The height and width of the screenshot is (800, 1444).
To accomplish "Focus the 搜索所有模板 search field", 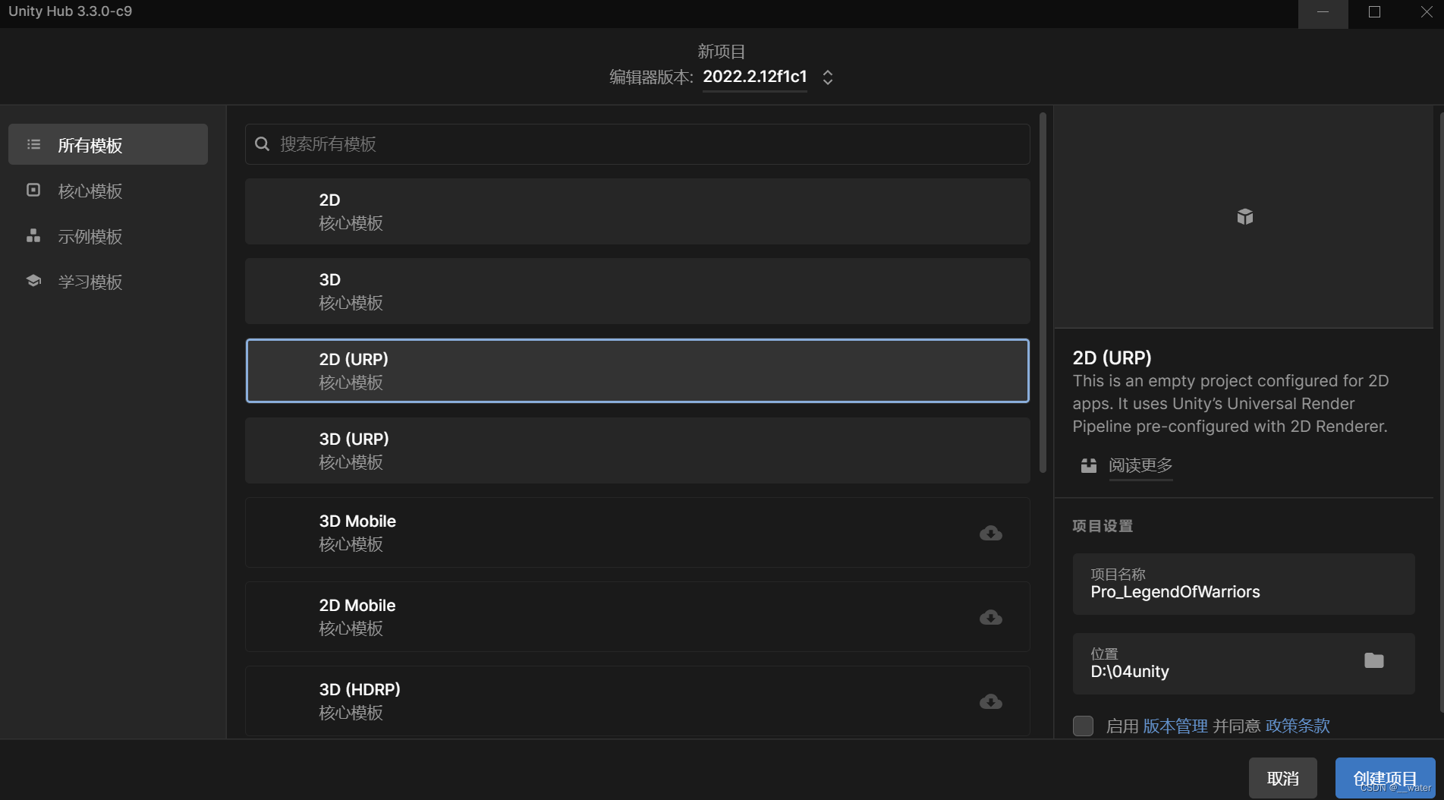I will pos(637,144).
